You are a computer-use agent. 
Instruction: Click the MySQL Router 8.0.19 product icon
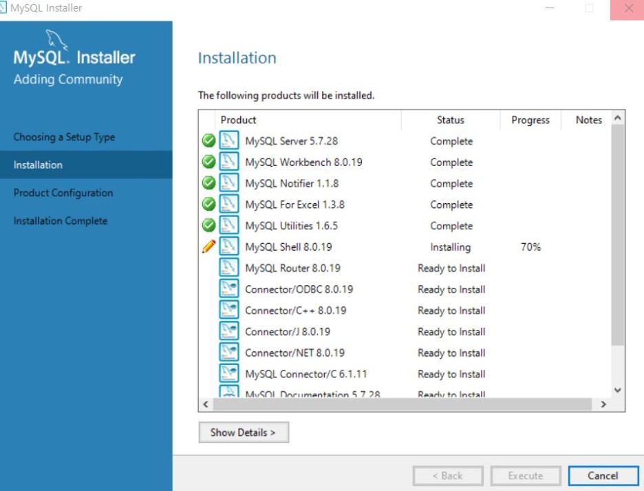[228, 267]
